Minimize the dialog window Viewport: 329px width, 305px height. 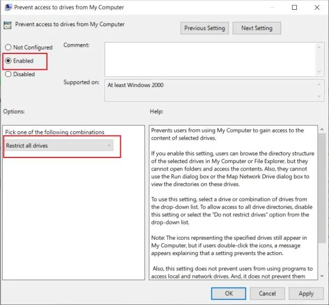pyautogui.click(x=272, y=7)
